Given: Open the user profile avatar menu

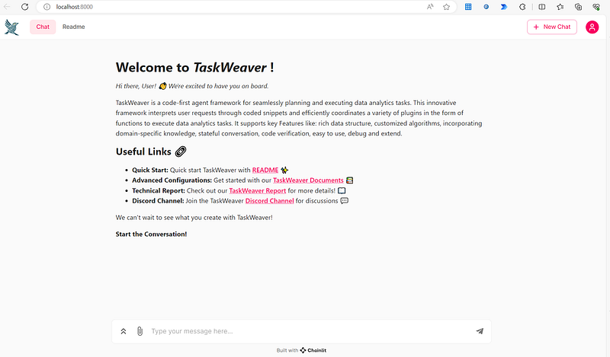Looking at the screenshot, I should point(592,27).
